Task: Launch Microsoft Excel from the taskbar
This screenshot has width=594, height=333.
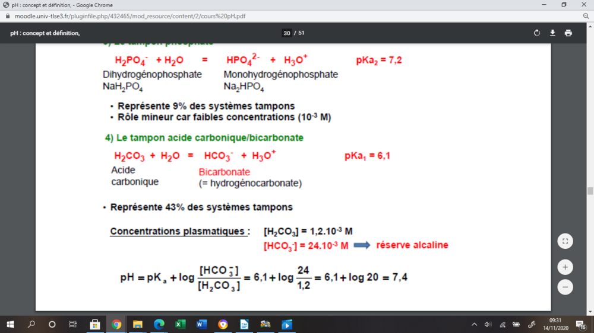Action: tap(180, 324)
